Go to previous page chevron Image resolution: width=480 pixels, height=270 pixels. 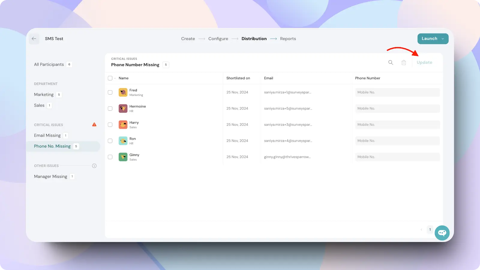pyautogui.click(x=421, y=230)
